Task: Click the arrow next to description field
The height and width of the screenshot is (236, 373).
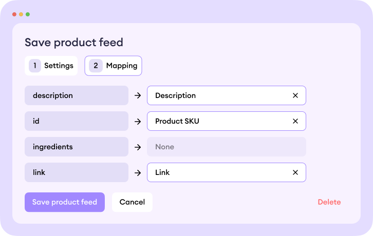Action: pyautogui.click(x=138, y=95)
